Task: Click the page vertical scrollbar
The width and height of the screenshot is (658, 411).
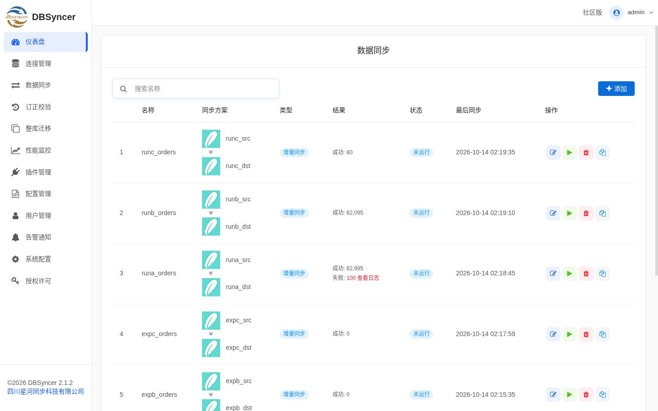Action: [x=657, y=151]
